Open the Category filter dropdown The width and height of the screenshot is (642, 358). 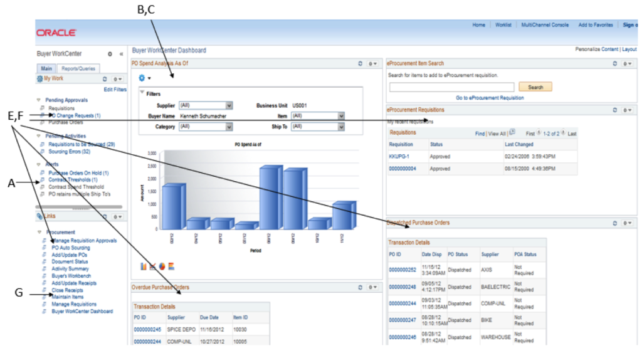pos(229,127)
